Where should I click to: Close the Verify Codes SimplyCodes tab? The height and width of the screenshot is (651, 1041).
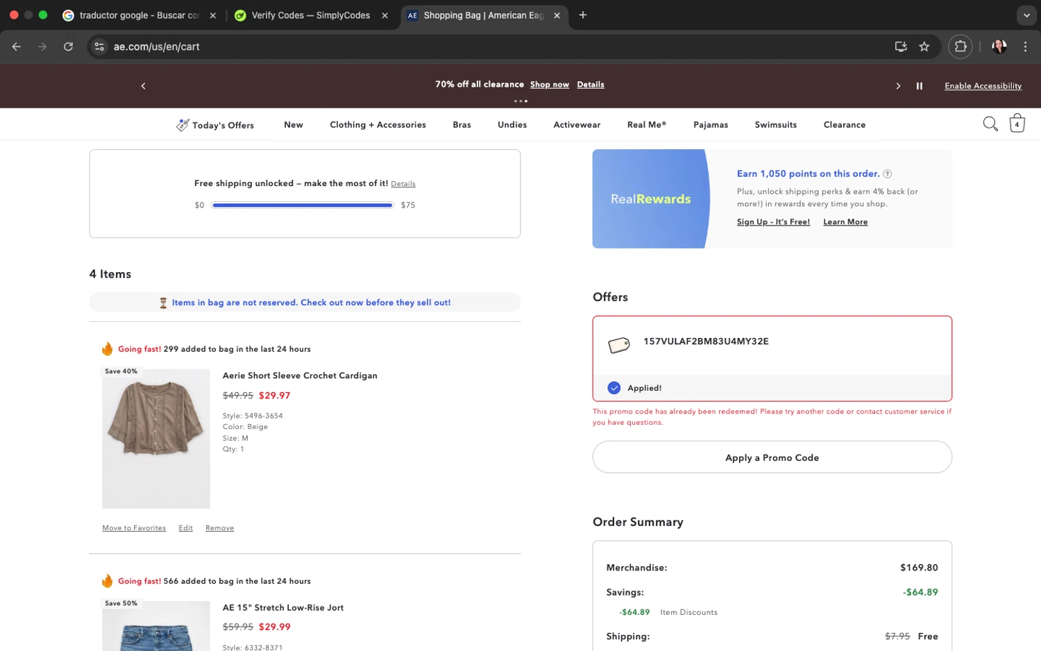pos(384,15)
